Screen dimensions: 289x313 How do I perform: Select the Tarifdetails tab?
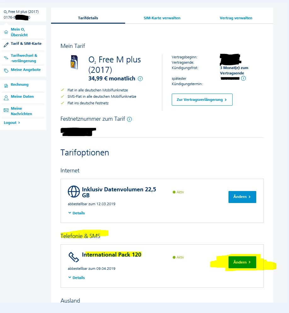point(88,18)
